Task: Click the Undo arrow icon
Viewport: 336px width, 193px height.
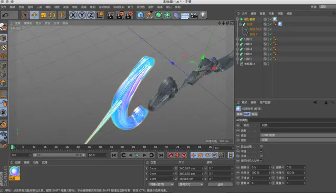Action: coord(6,15)
